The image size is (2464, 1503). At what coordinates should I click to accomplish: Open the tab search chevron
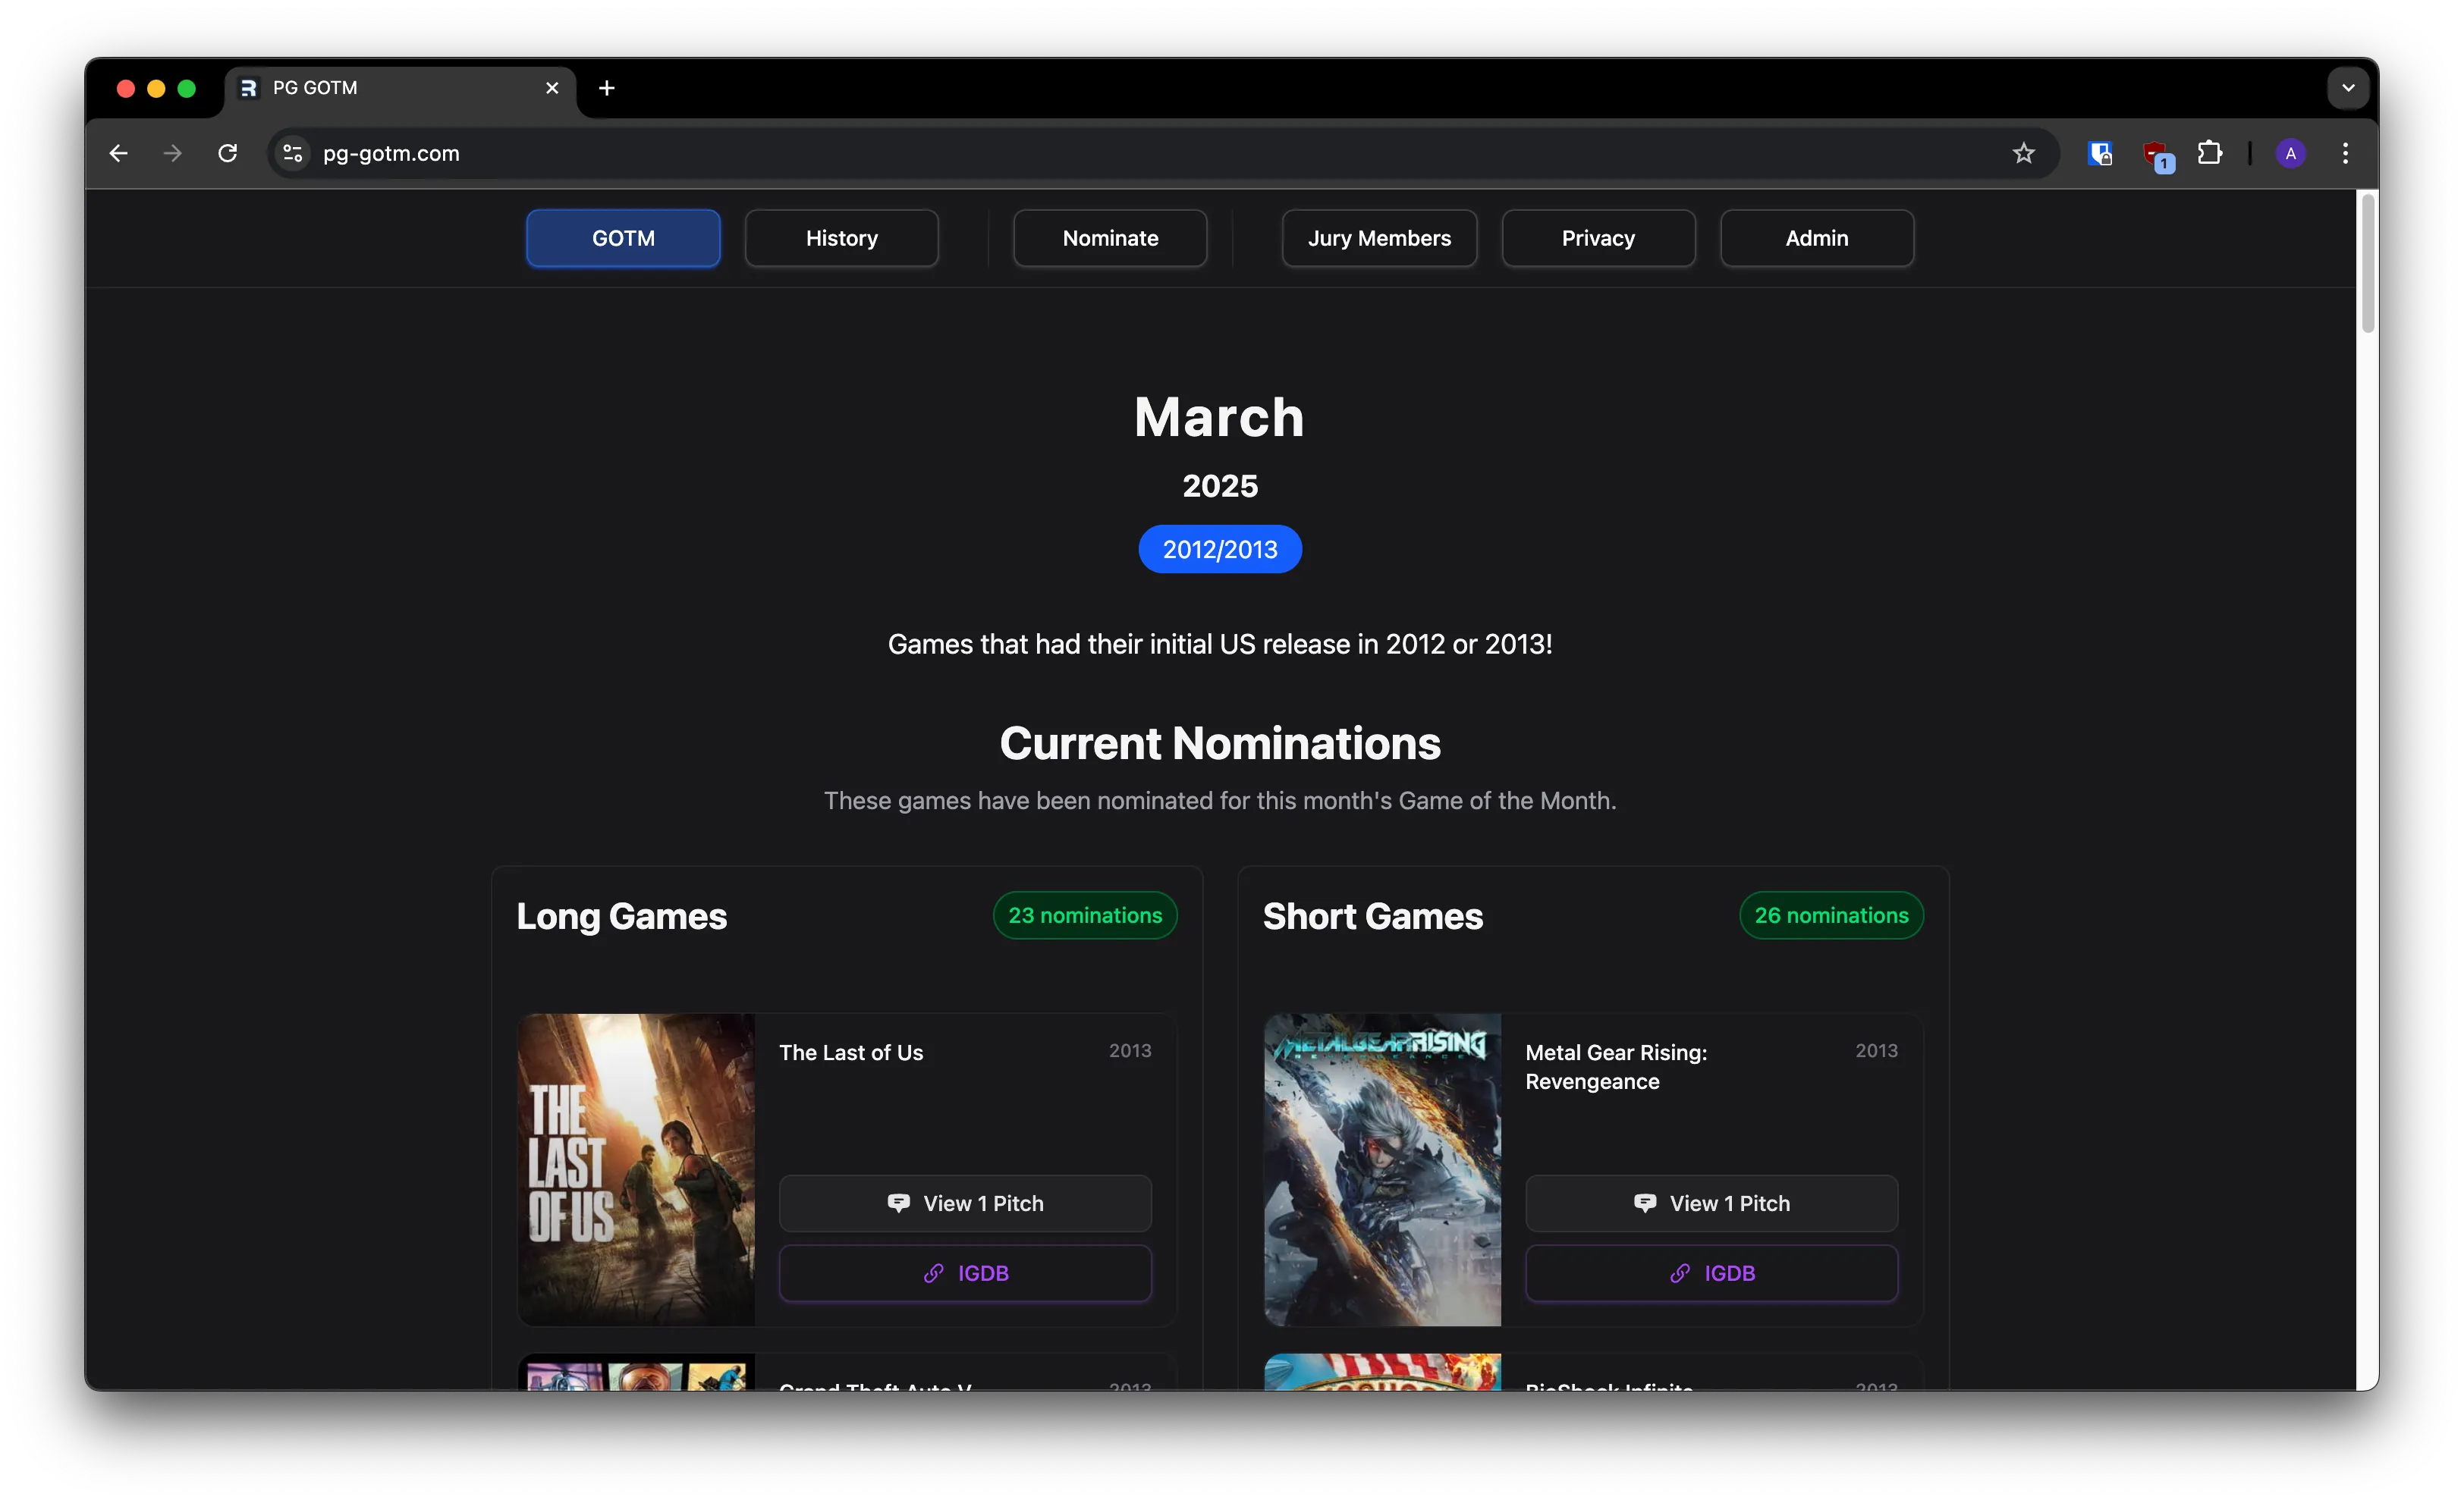click(2348, 88)
